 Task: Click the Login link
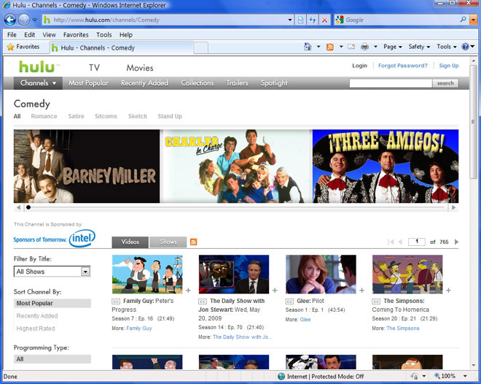359,66
